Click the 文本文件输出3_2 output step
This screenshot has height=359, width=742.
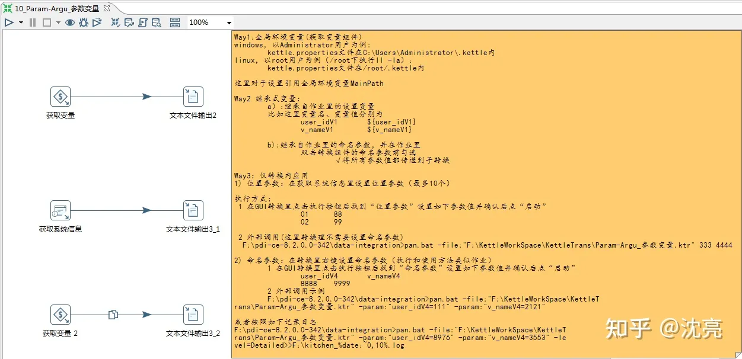193,314
